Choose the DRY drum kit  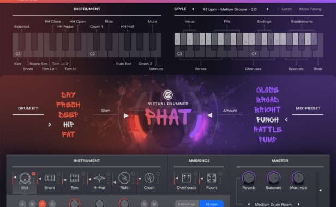tap(68, 95)
